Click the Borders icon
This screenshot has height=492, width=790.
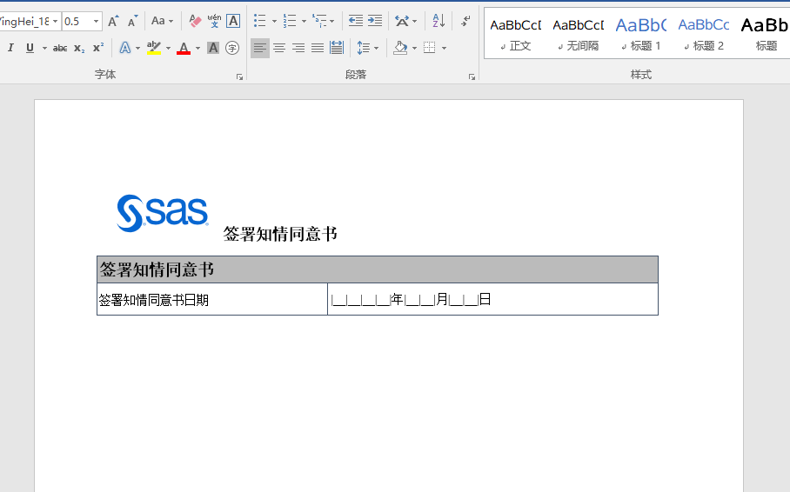pos(429,48)
